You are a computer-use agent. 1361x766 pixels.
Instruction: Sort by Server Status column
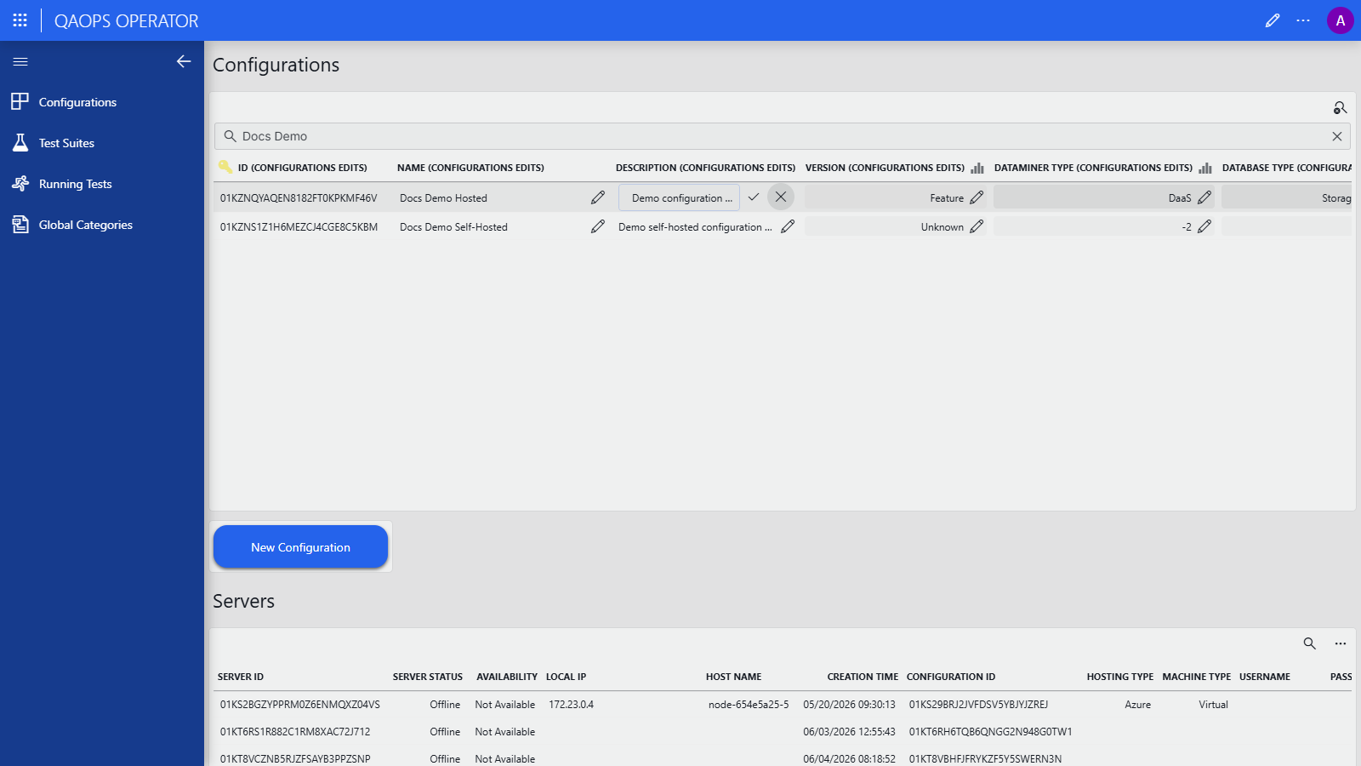tap(428, 677)
